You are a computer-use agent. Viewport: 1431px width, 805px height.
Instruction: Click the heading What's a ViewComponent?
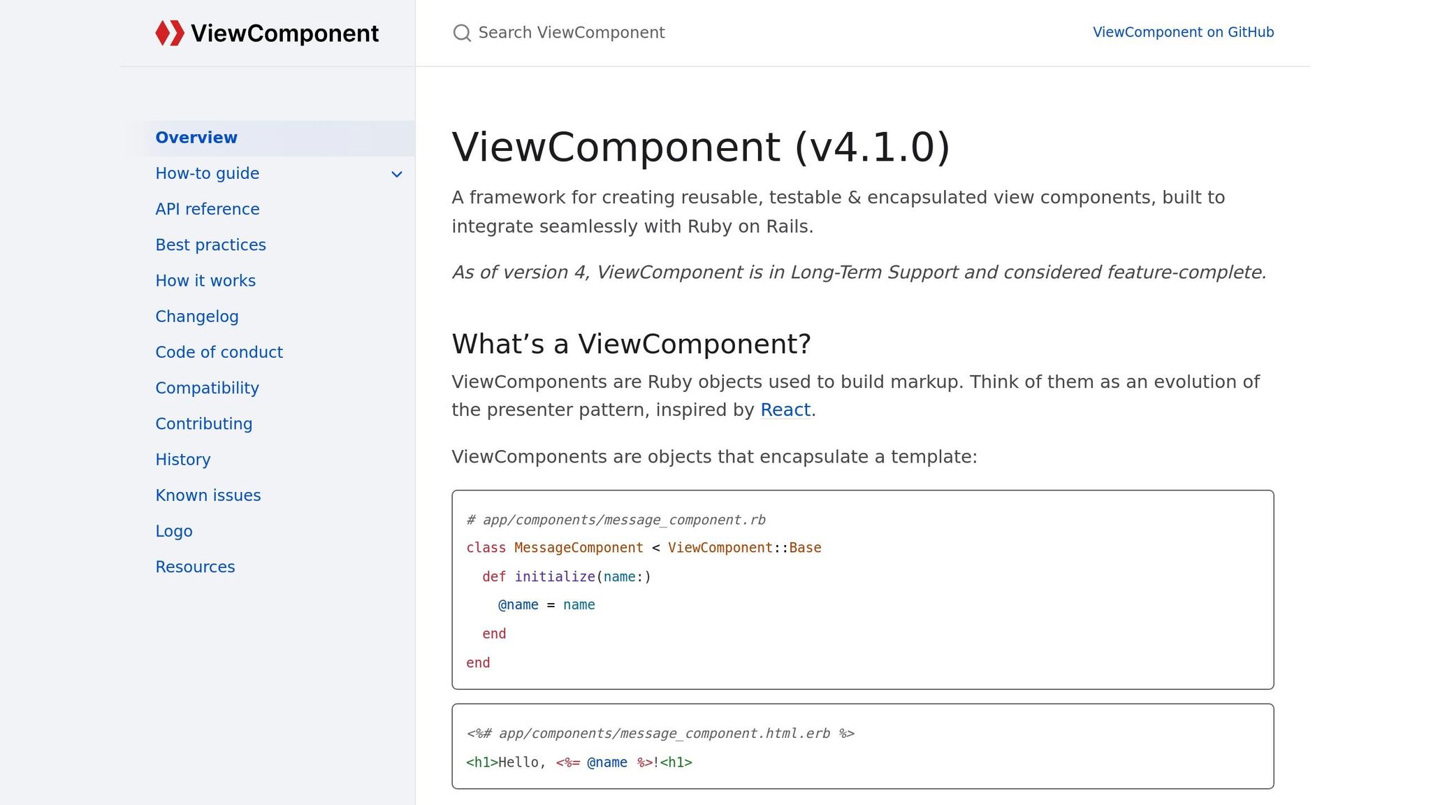(x=631, y=344)
